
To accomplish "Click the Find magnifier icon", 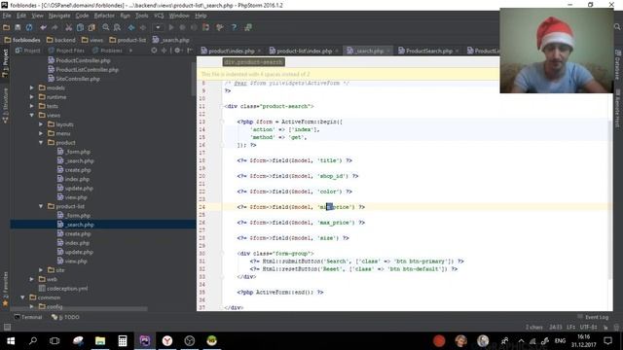I will coord(106,27).
